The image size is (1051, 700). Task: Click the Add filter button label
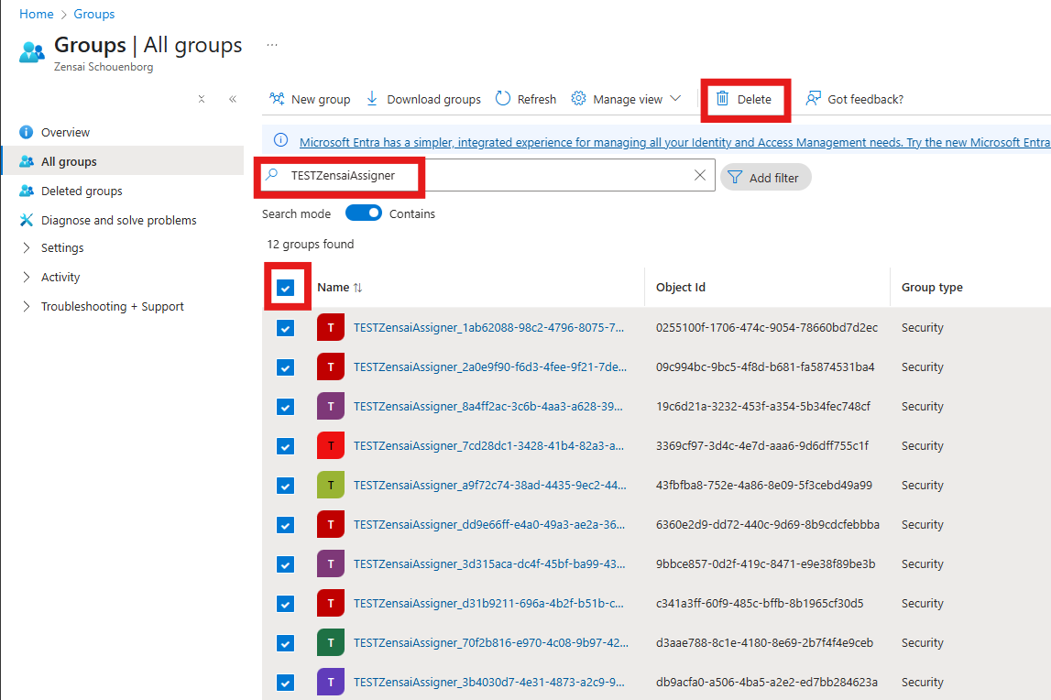(773, 178)
